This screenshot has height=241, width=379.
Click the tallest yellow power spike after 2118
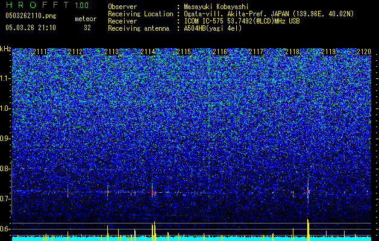pyautogui.click(x=308, y=230)
